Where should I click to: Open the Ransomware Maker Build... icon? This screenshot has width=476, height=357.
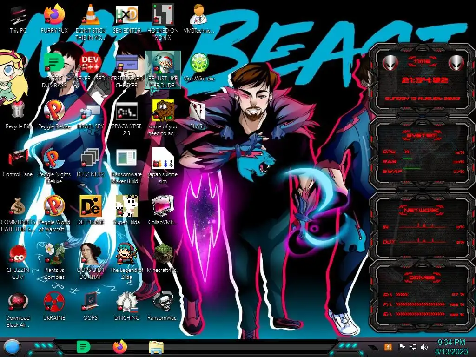coord(126,166)
